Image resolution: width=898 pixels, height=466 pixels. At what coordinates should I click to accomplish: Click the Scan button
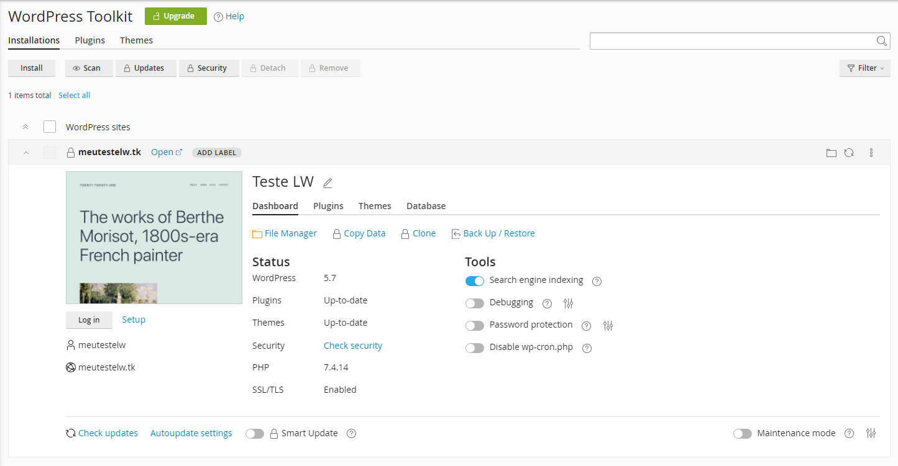tap(89, 68)
